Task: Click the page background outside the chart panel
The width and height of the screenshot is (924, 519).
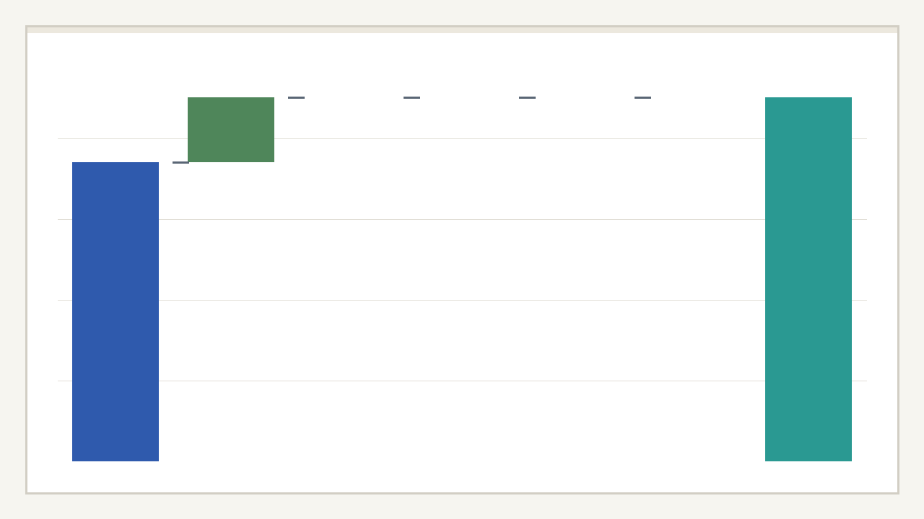Action: click(462, 506)
